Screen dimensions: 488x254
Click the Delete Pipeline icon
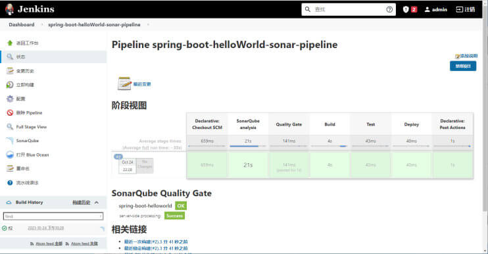(x=10, y=113)
